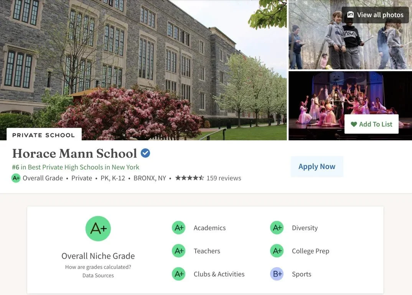Open the Data Sources link
412x295 pixels.
pyautogui.click(x=98, y=275)
